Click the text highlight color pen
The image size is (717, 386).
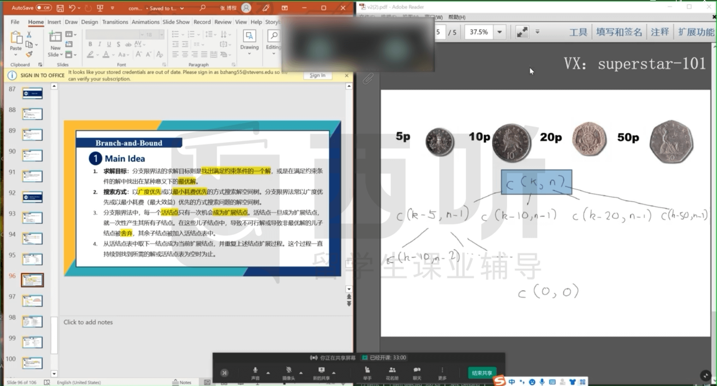click(x=90, y=55)
